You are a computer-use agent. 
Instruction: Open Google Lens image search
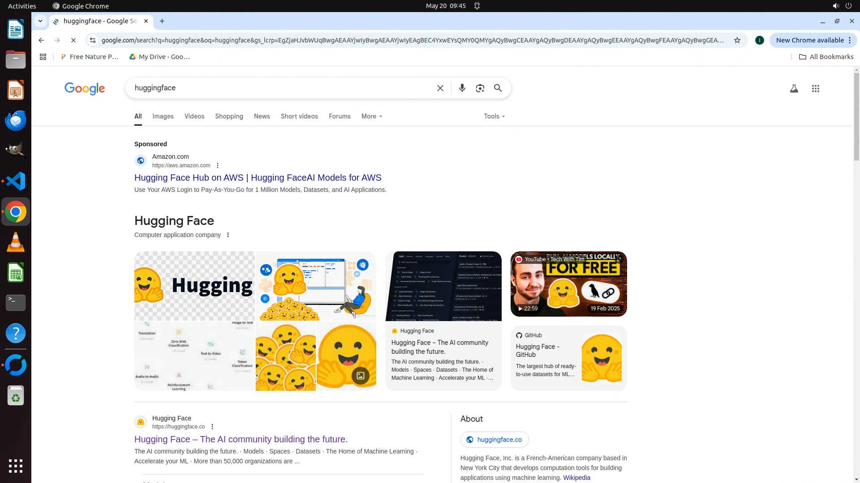(x=480, y=88)
